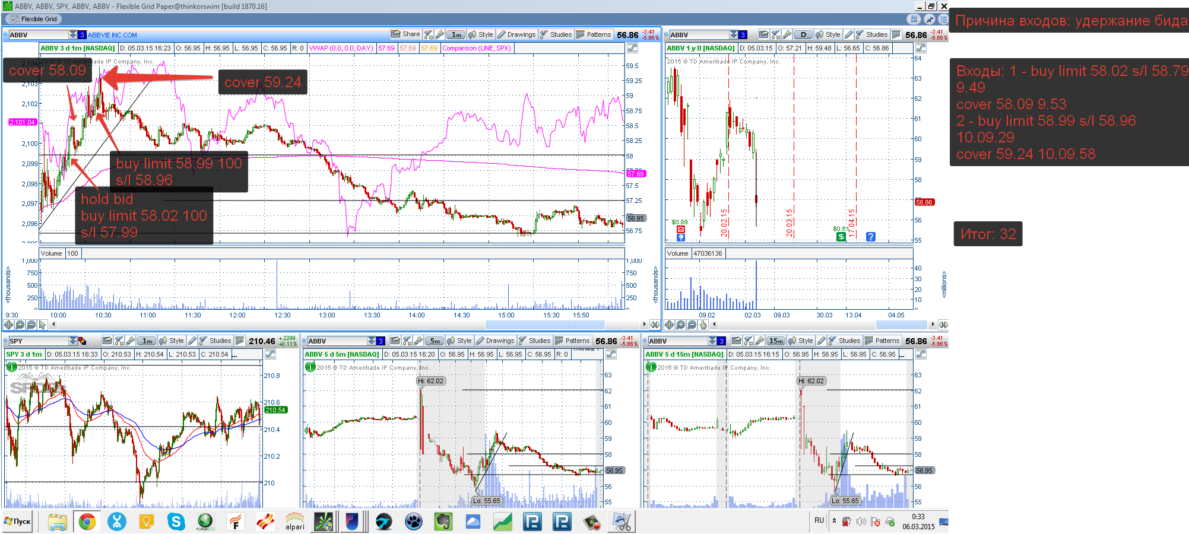
Task: Click Share in the top-left ABBV chart
Action: click(x=406, y=34)
